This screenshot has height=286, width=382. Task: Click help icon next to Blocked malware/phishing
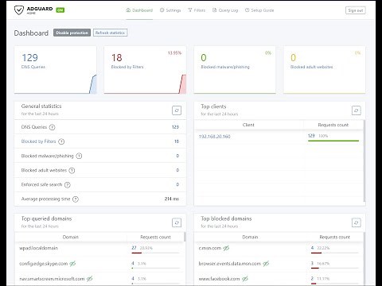pyautogui.click(x=79, y=156)
